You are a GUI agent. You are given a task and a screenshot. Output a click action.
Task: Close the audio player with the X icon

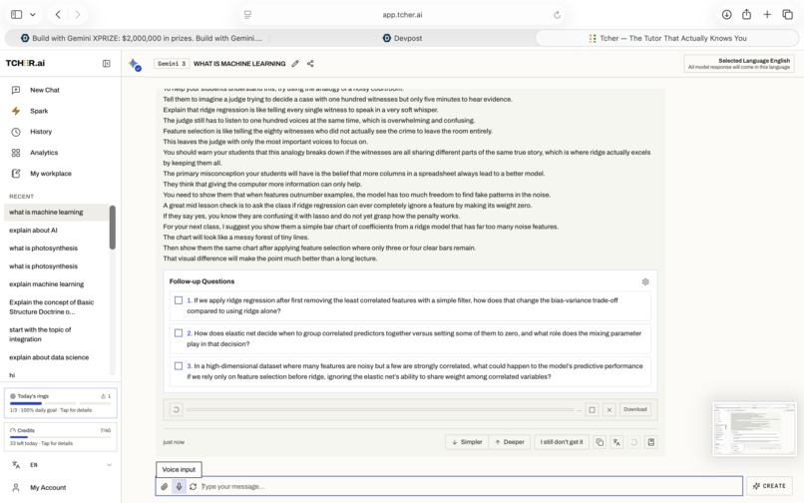(x=609, y=409)
